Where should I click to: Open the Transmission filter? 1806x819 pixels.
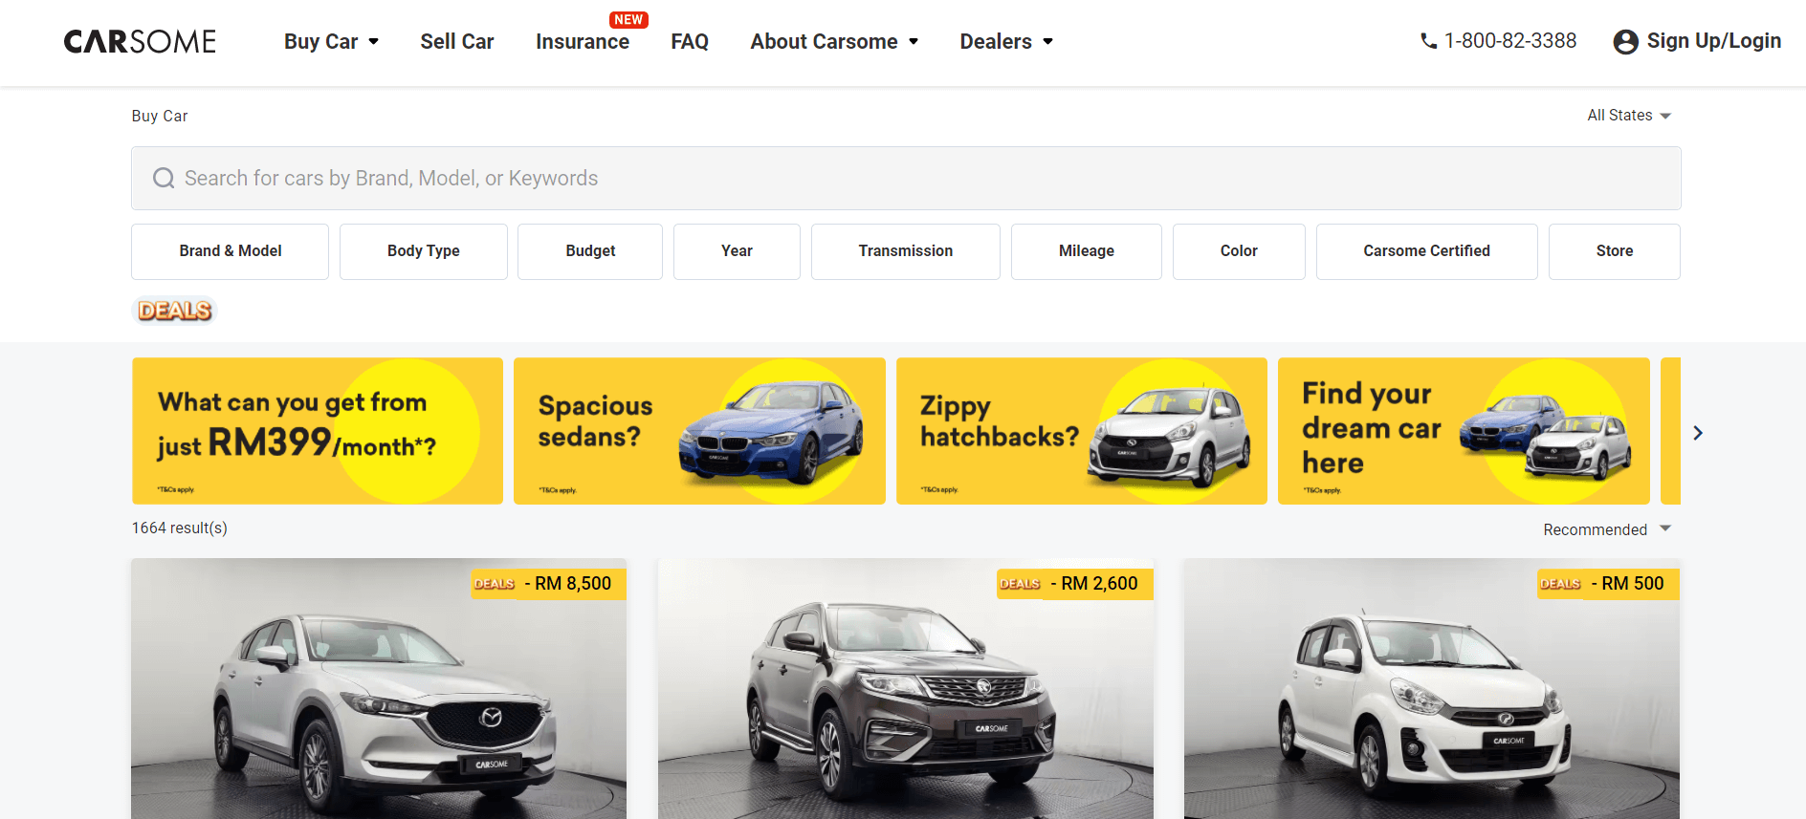[905, 251]
